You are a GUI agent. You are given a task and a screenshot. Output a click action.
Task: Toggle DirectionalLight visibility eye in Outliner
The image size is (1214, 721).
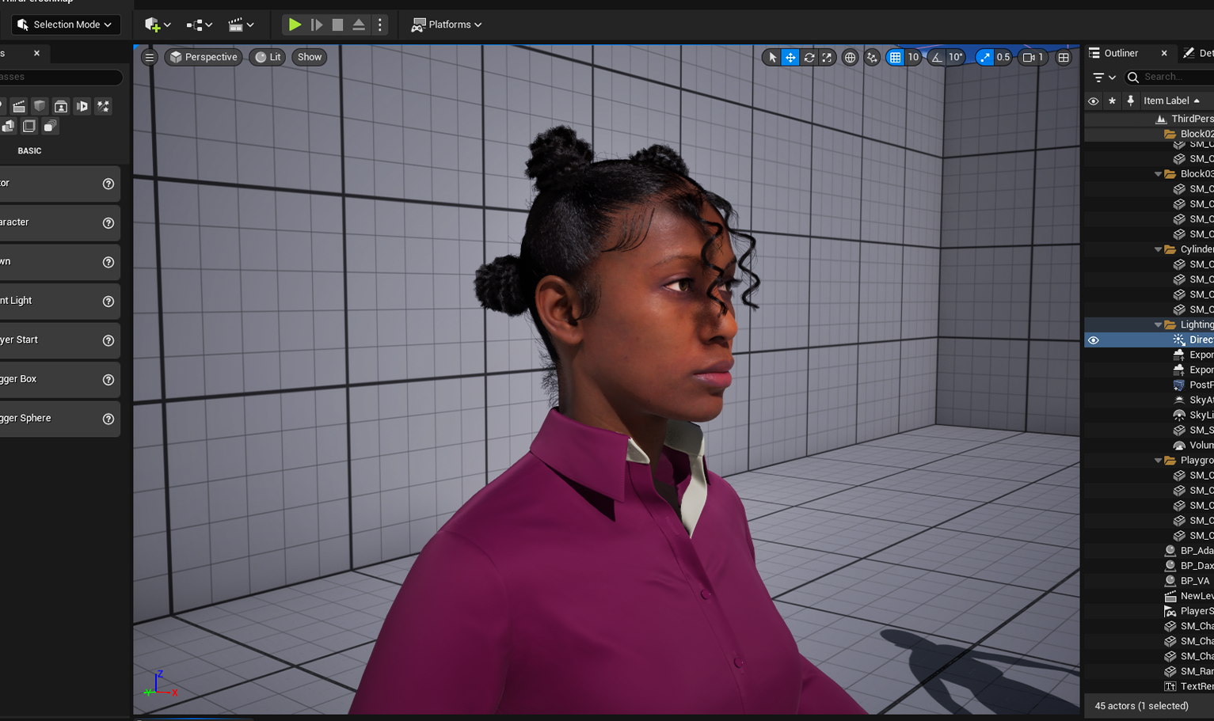pos(1094,340)
